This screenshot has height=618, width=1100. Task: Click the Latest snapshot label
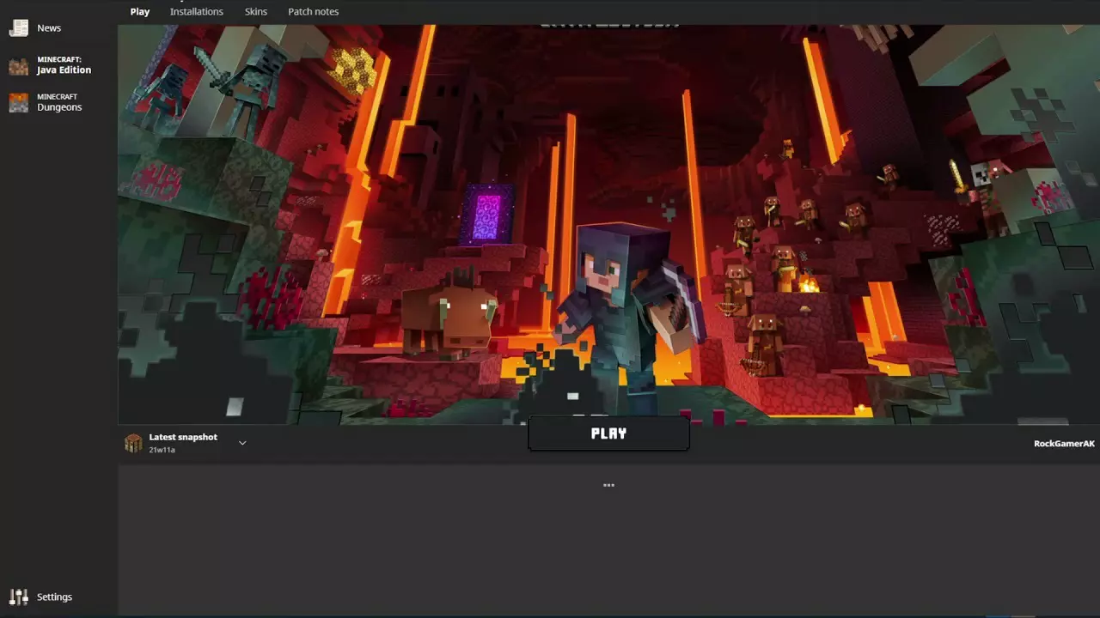183,437
